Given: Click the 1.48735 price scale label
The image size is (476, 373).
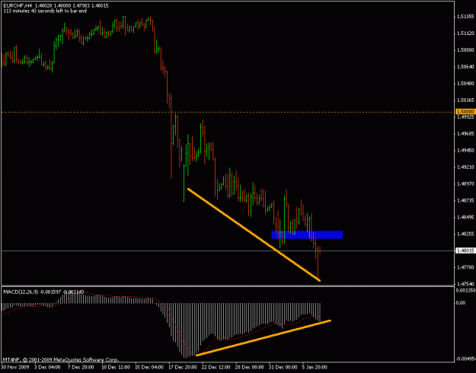Looking at the screenshot, I should coord(465,201).
